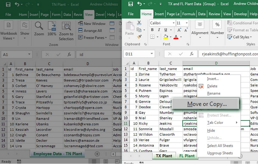Switch to Page Layout view in TN Plant status bar
The height and width of the screenshot is (164, 258).
click(106, 161)
